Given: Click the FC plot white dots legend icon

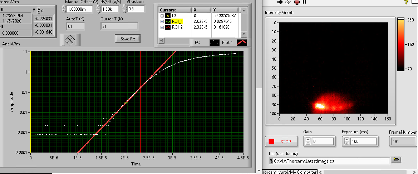Looking at the screenshot, I should click(215, 43).
